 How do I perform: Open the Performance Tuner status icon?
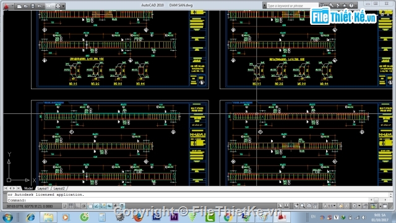tap(373, 206)
